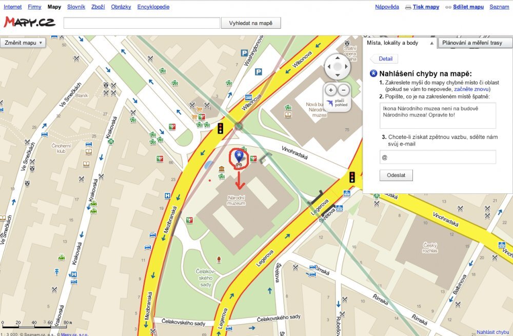Collapse the Místa, lokality a body panel
513x336 pixels.
click(431, 43)
